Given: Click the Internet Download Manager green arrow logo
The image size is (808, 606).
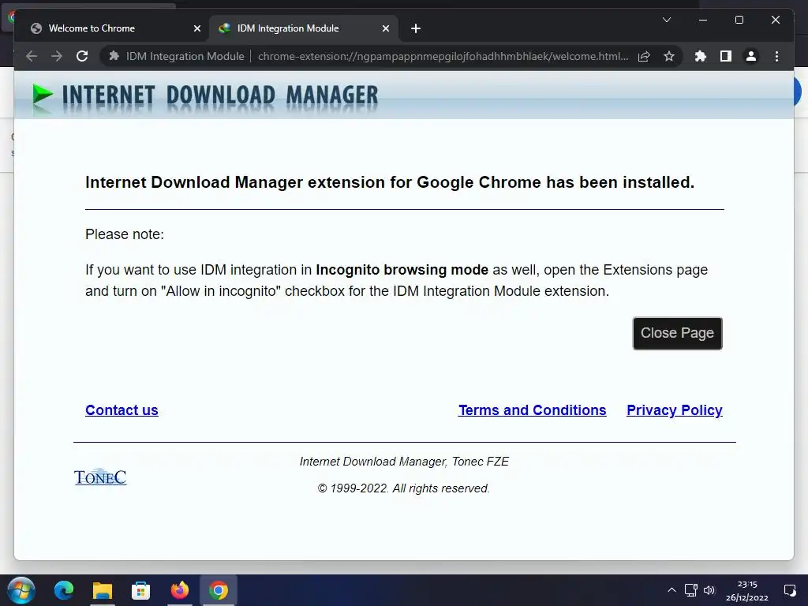Looking at the screenshot, I should (x=43, y=95).
